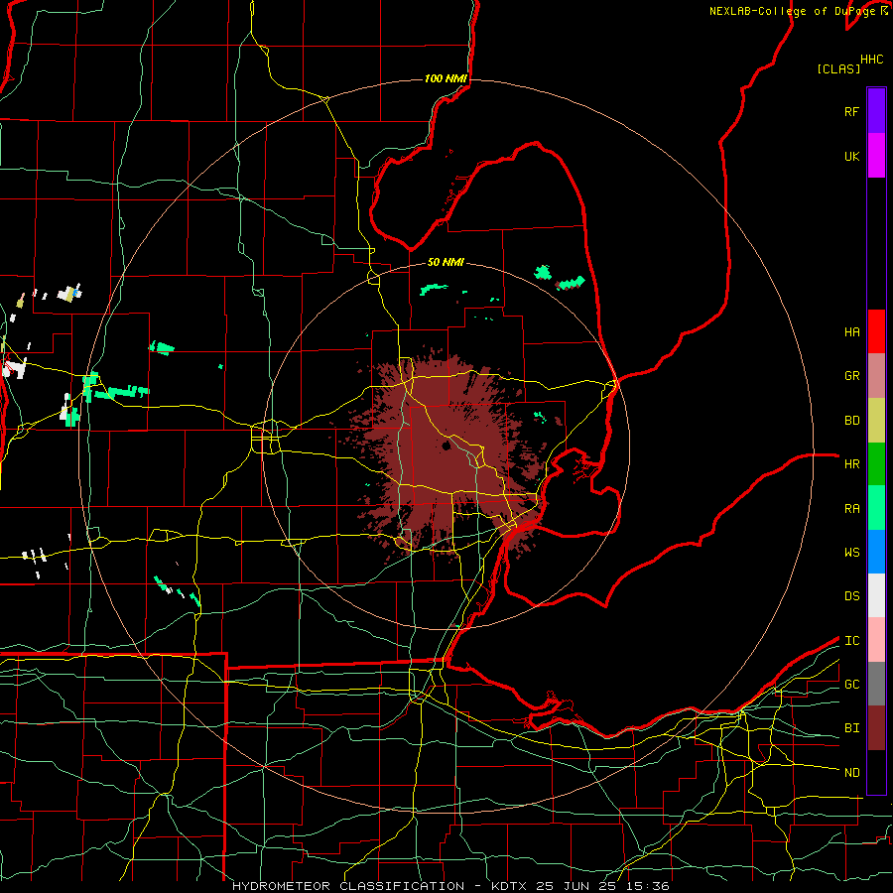Click the HA legend label

coord(851,331)
